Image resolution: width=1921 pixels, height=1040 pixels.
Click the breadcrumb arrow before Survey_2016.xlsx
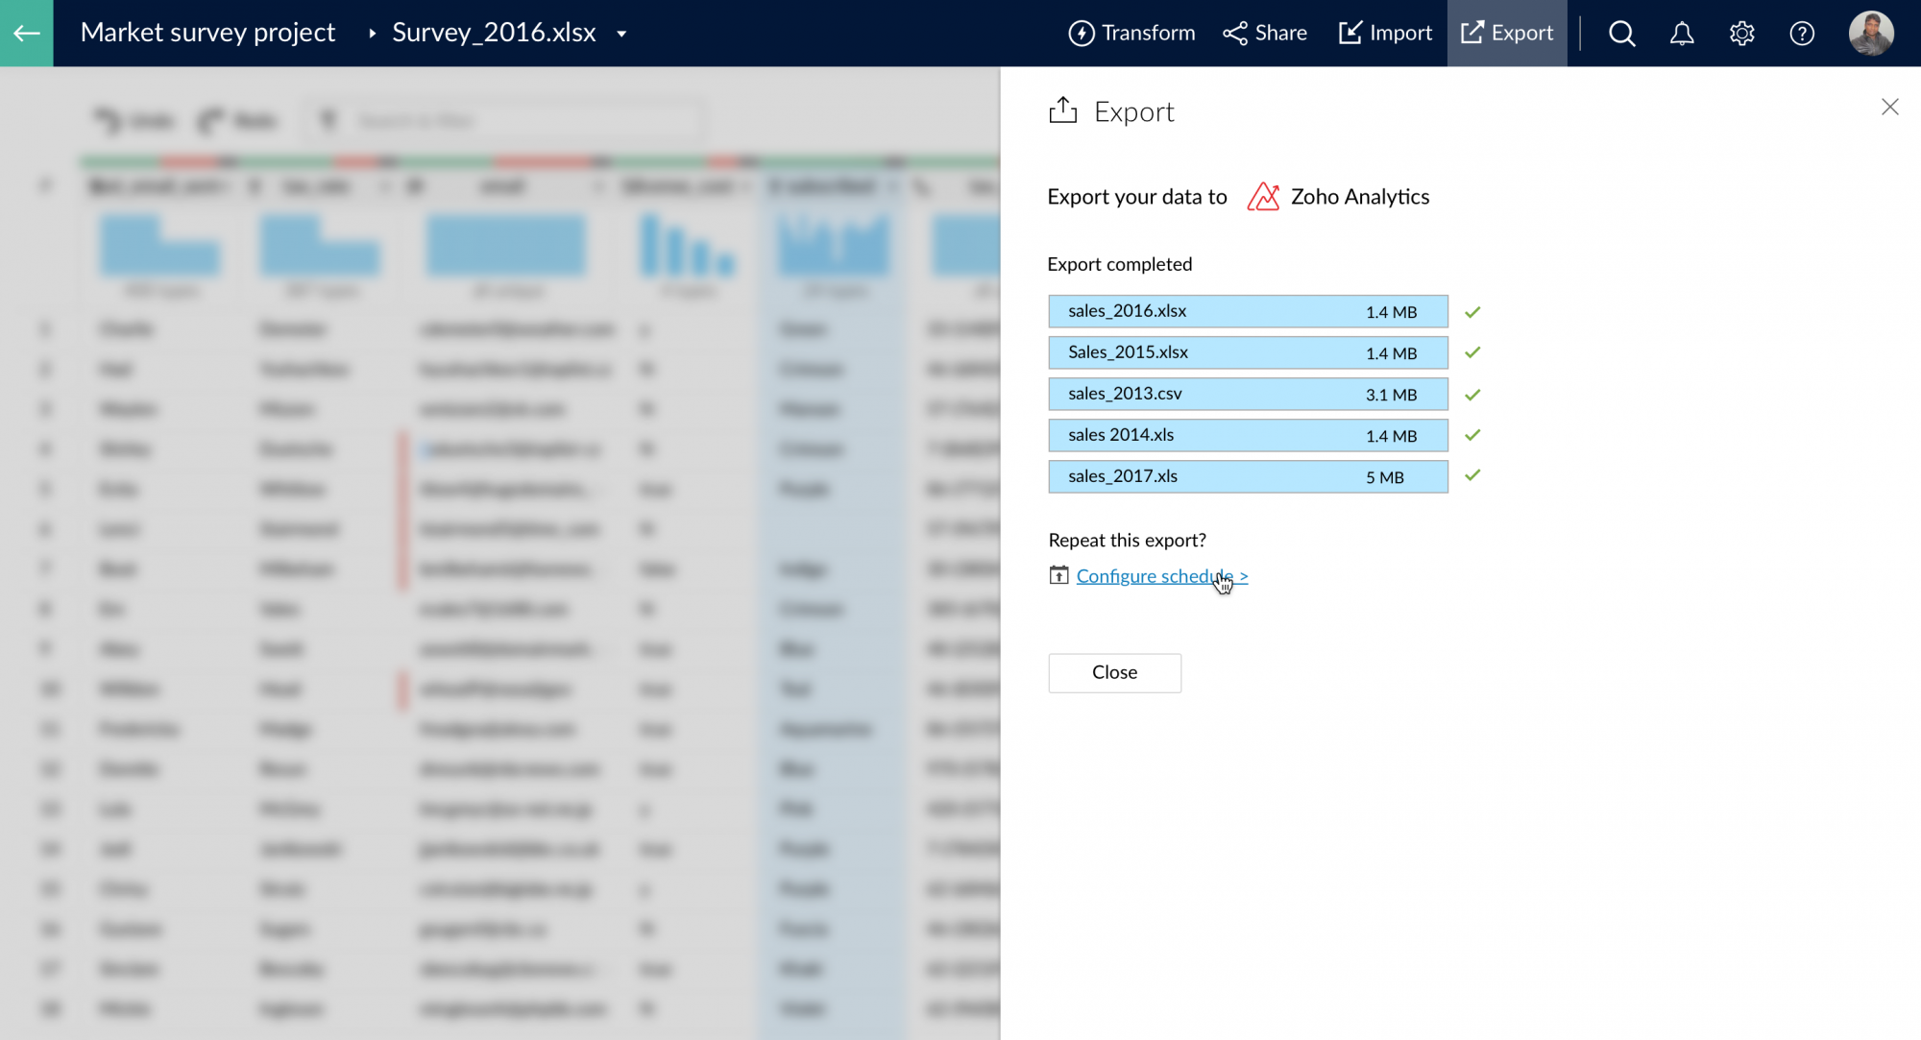(372, 34)
